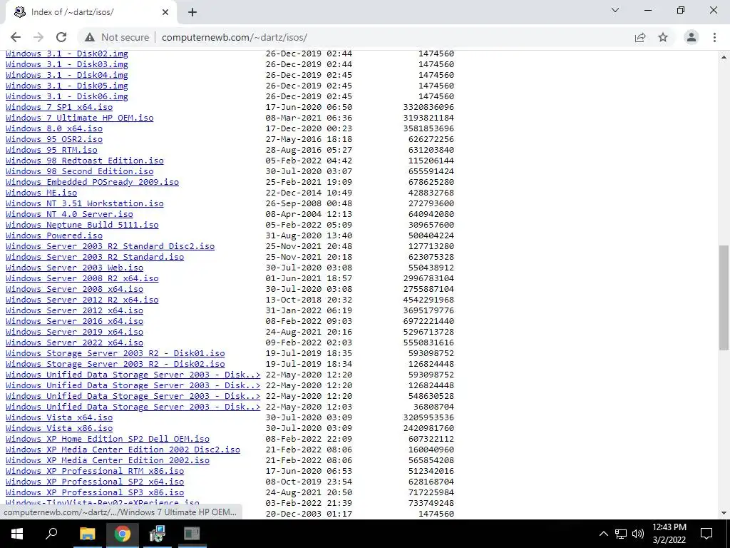Image resolution: width=730 pixels, height=548 pixels.
Task: Go back to the previous page
Action: pos(16,37)
